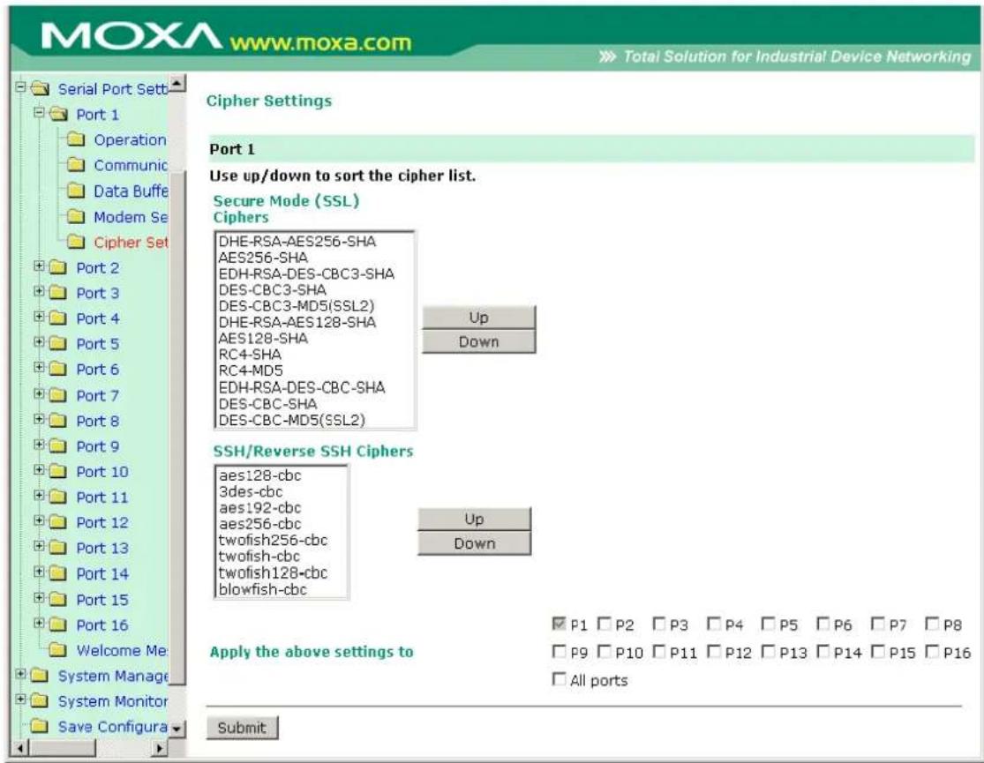Select blowfish-cbc in SSH ciphers
Image resolution: width=984 pixels, height=763 pixels.
click(262, 590)
